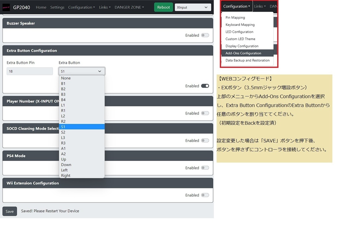Select R3 option in list
Image resolution: width=339 pixels, height=228 pixels.
point(82,143)
